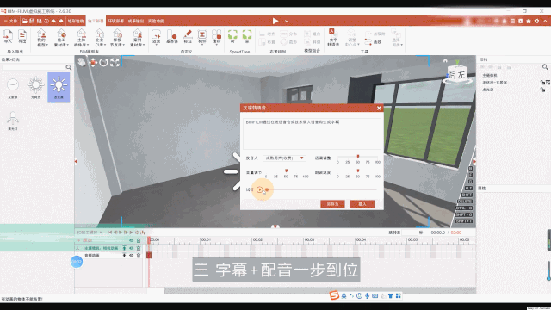Click the home icon in the title ribbon
Image resolution: width=551 pixels, height=310 pixels.
pyautogui.click(x=529, y=21)
